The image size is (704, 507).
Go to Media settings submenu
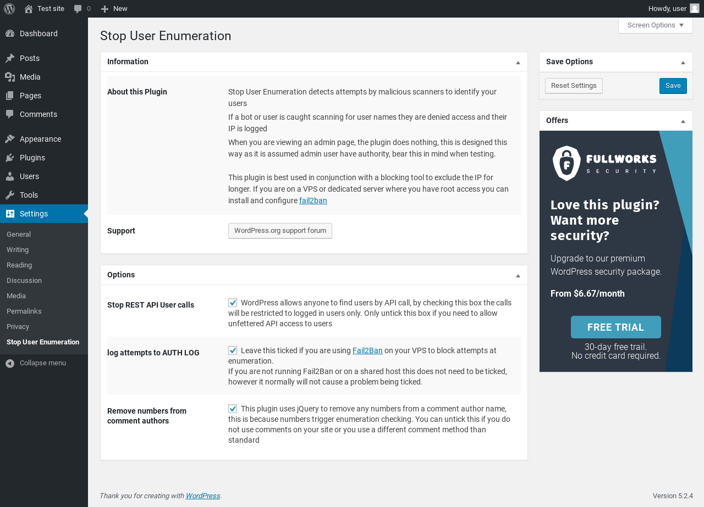pyautogui.click(x=16, y=296)
